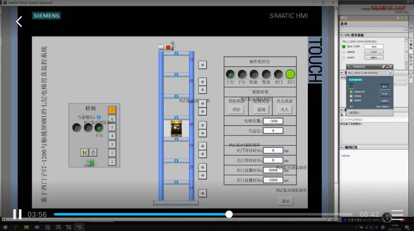This screenshot has height=231, width=414.
Task: Click STOP in the CPU operator panel
Action: (x=374, y=52)
